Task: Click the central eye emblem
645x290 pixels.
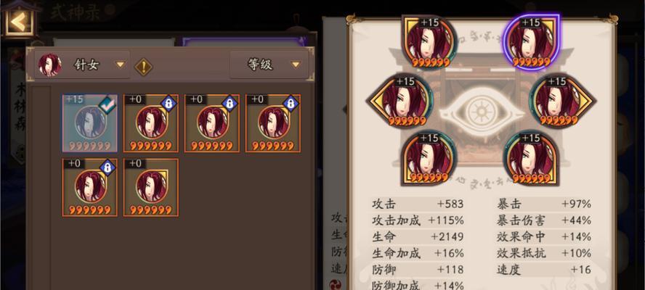Action: click(x=481, y=112)
